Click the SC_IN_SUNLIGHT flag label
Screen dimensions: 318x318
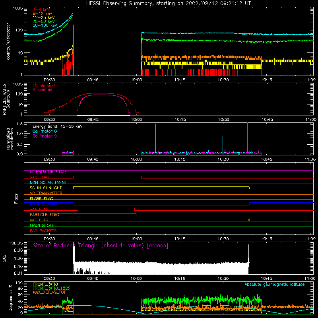click(46, 188)
